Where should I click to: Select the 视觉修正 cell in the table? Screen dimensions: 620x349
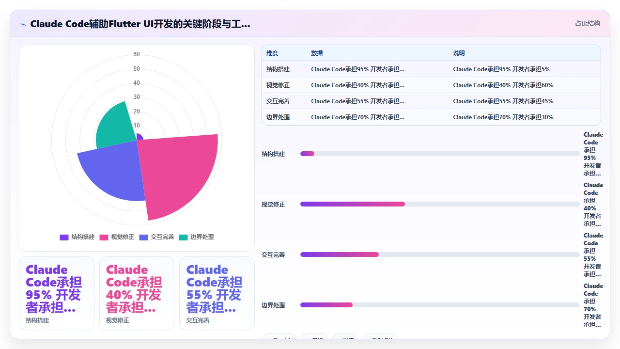[x=278, y=85]
